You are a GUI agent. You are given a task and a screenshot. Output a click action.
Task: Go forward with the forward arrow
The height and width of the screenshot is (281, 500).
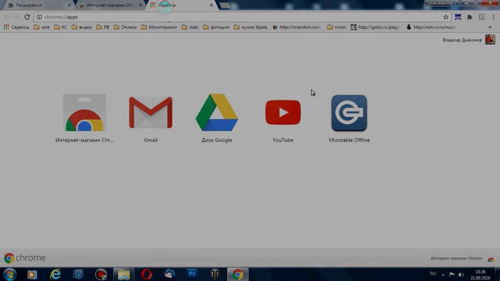16,17
